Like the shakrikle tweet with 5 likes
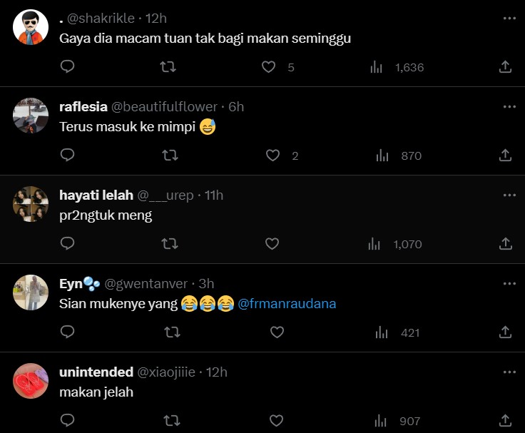 [269, 67]
